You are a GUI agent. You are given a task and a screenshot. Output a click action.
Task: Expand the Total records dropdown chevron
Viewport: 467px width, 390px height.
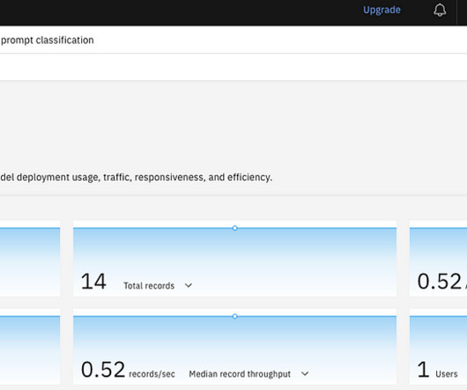pos(189,285)
